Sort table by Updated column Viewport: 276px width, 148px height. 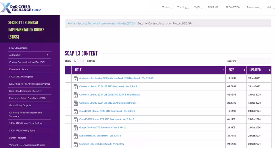[260, 70]
